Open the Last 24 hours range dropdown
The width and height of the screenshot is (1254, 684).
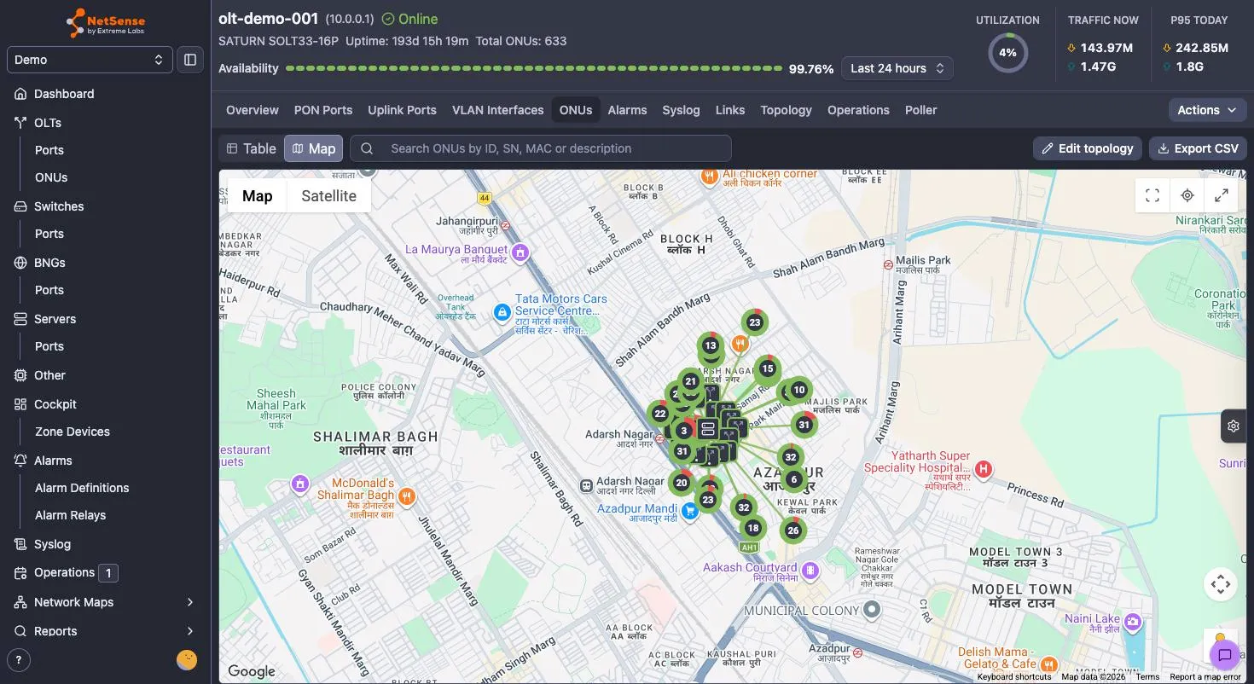click(x=897, y=68)
